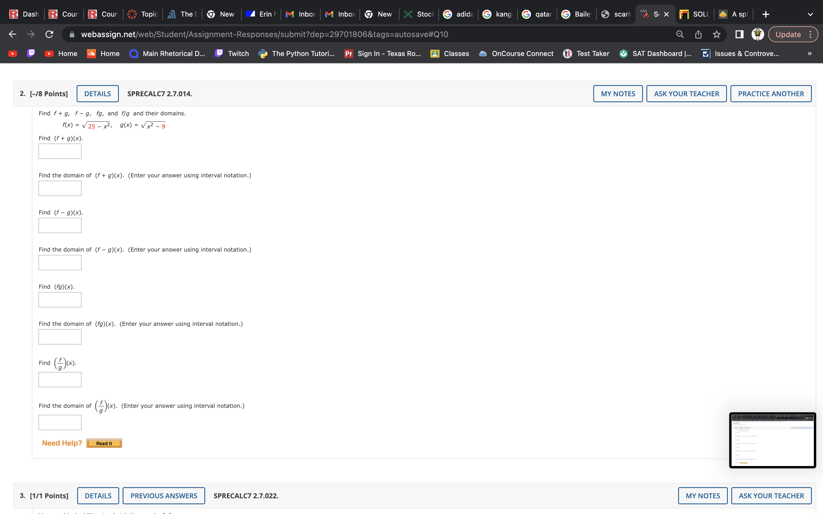Viewport: 823px width, 514px height.
Task: Click the Read It help button
Action: (104, 443)
